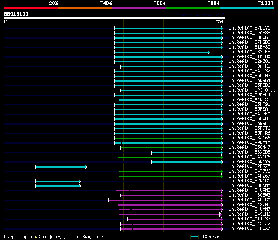Select the label UniRef100_B3HNM5
The width and height of the screenshot is (278, 240).
pos(249,186)
